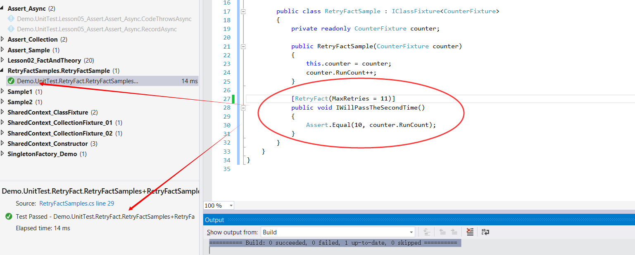
Task: Open the Show output from Build dropdown
Action: coord(411,232)
